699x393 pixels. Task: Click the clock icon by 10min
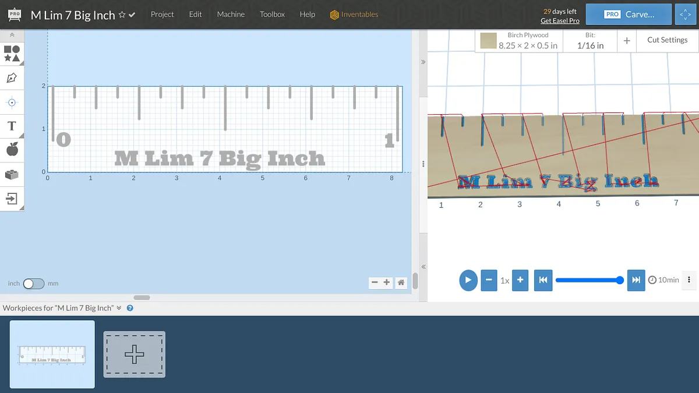tap(652, 280)
